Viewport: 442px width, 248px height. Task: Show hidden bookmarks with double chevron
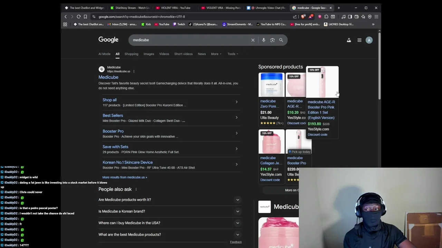(x=373, y=24)
